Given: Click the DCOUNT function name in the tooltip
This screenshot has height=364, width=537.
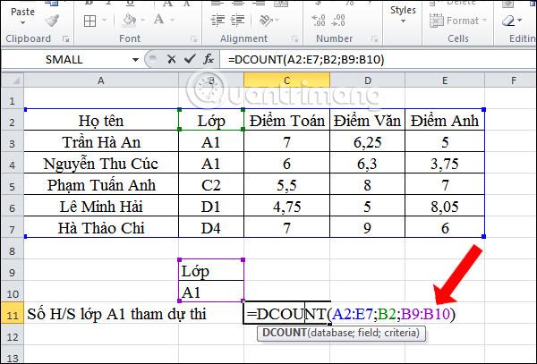Looking at the screenshot, I should pos(285,333).
